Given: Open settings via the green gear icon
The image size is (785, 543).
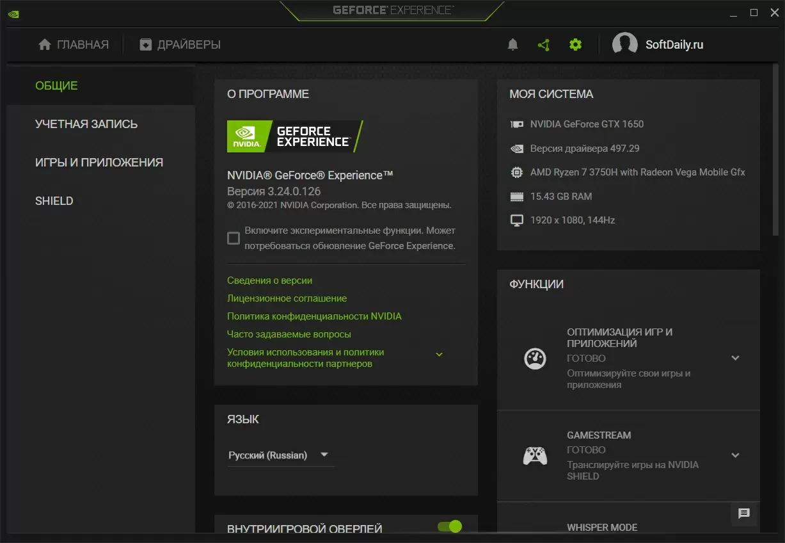Looking at the screenshot, I should pos(576,45).
